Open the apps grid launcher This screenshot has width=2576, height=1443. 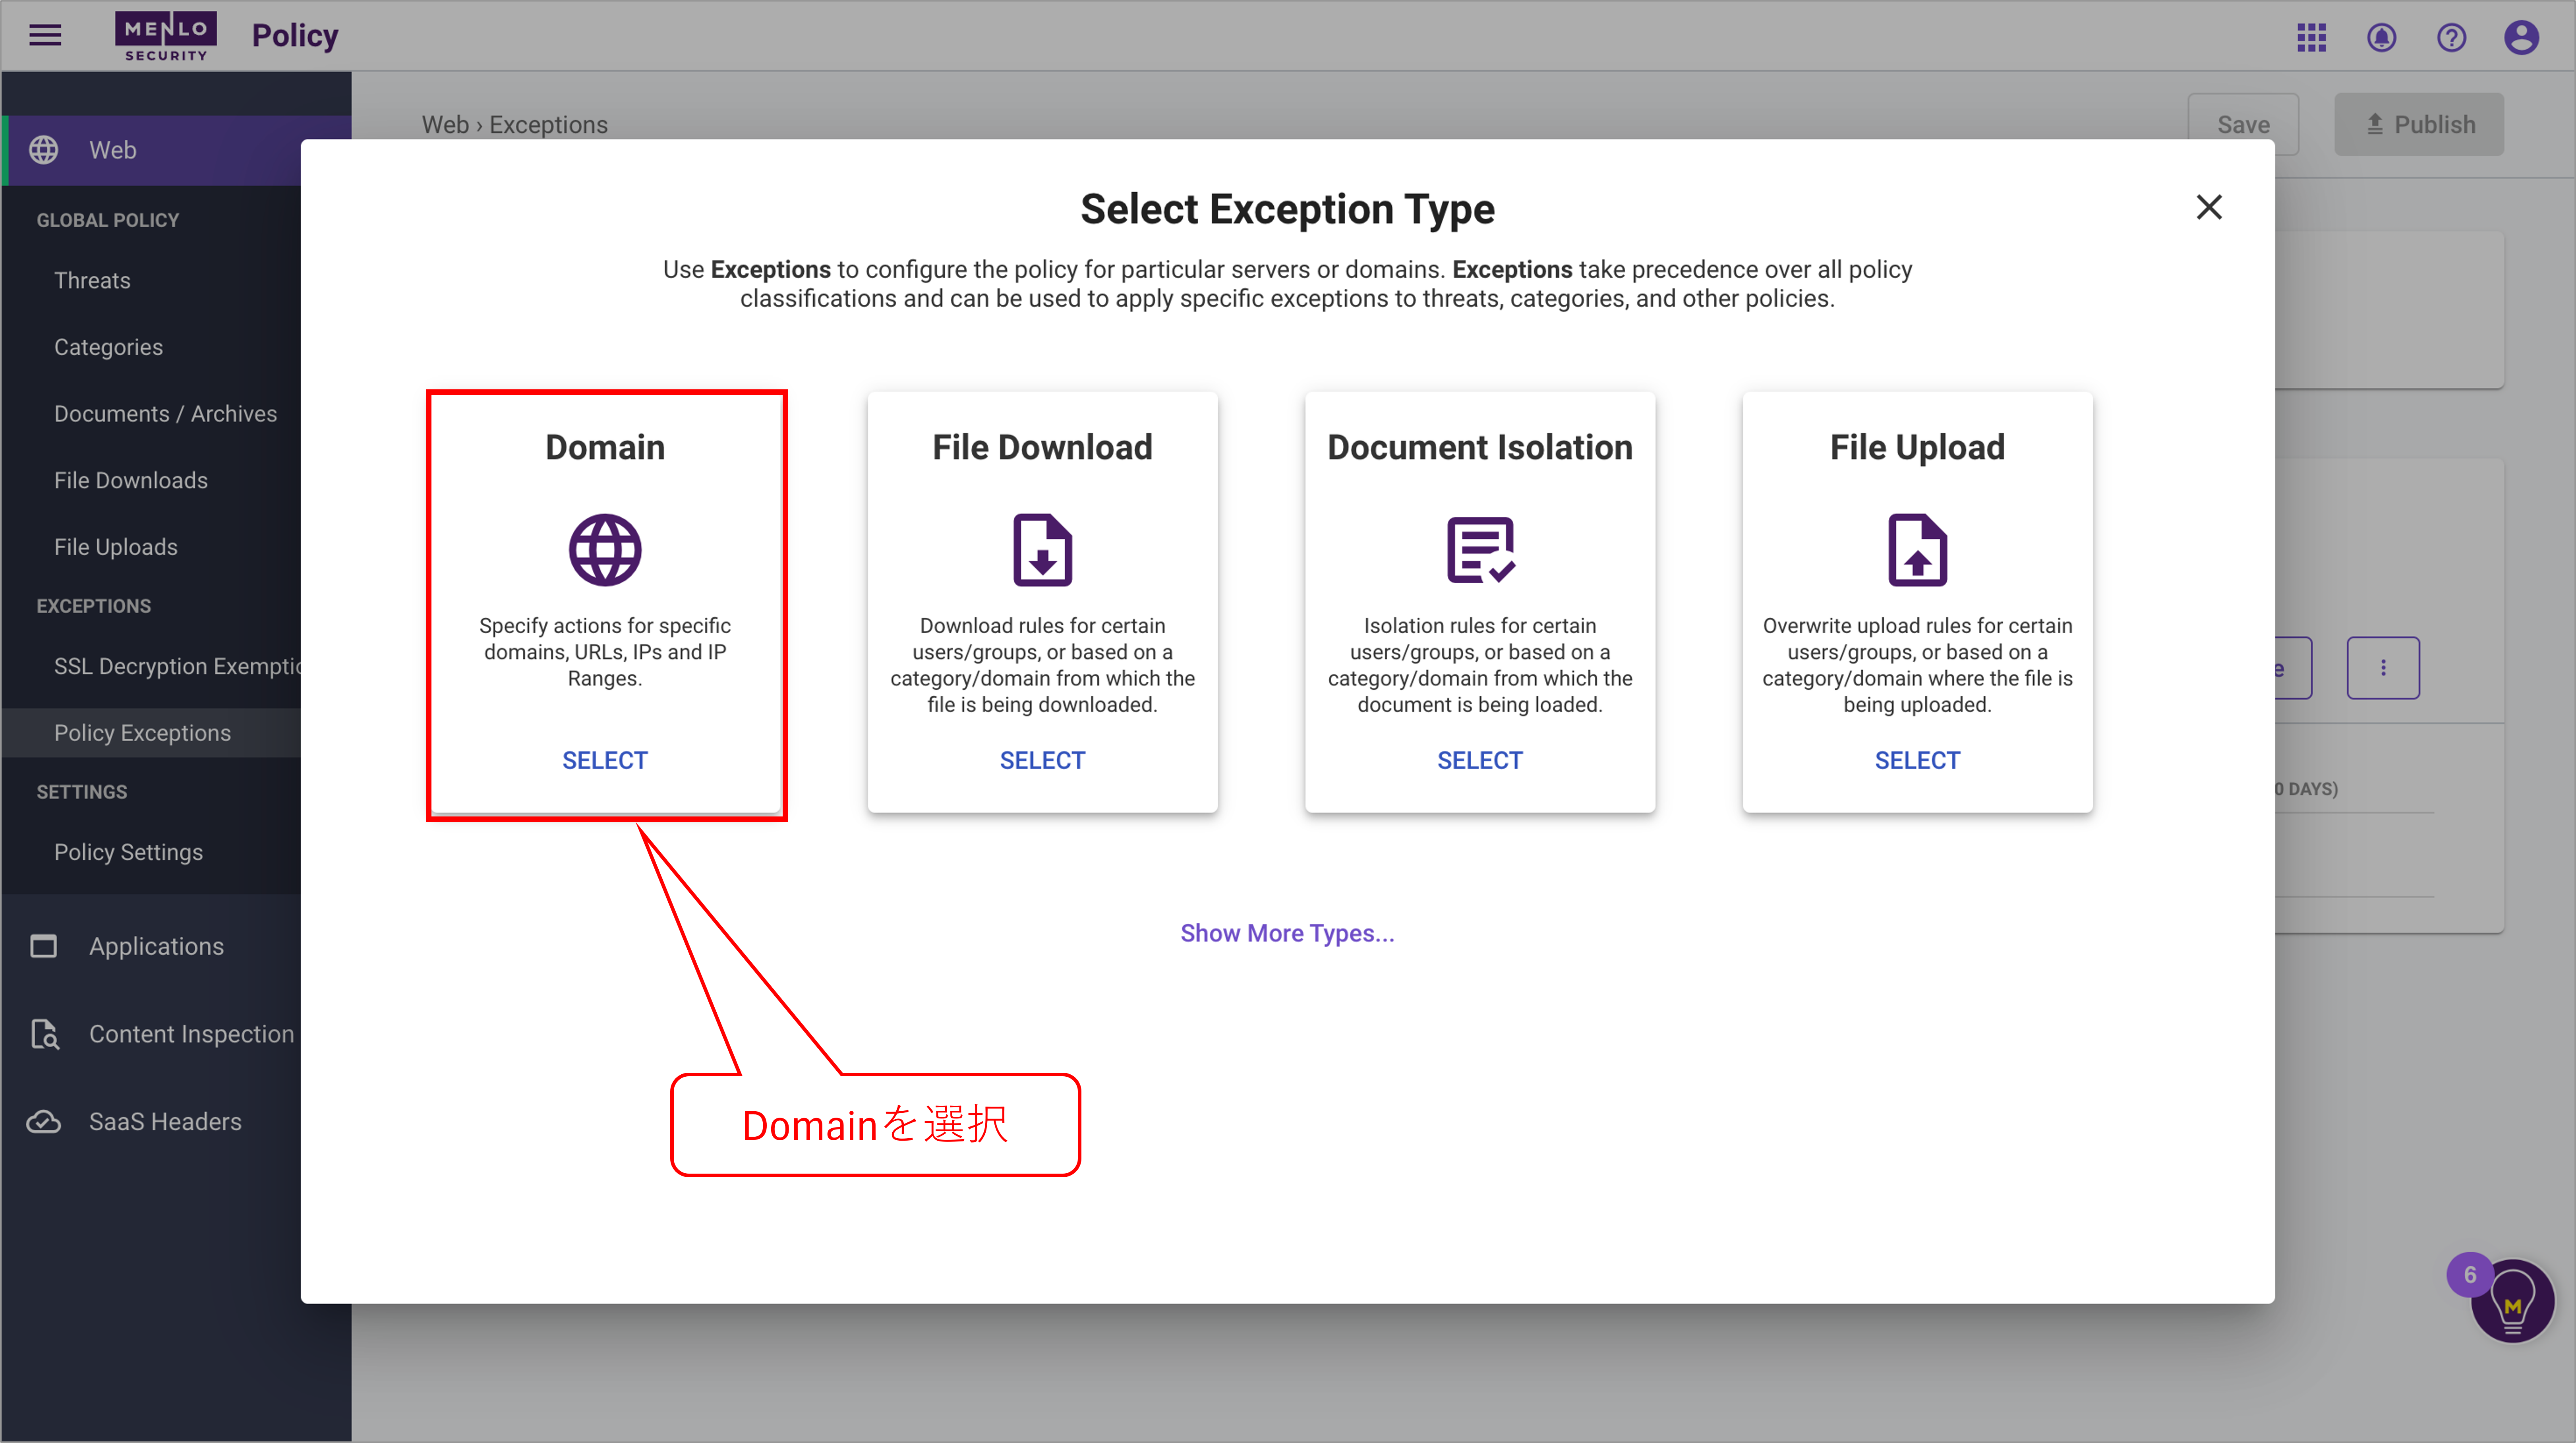point(2311,38)
